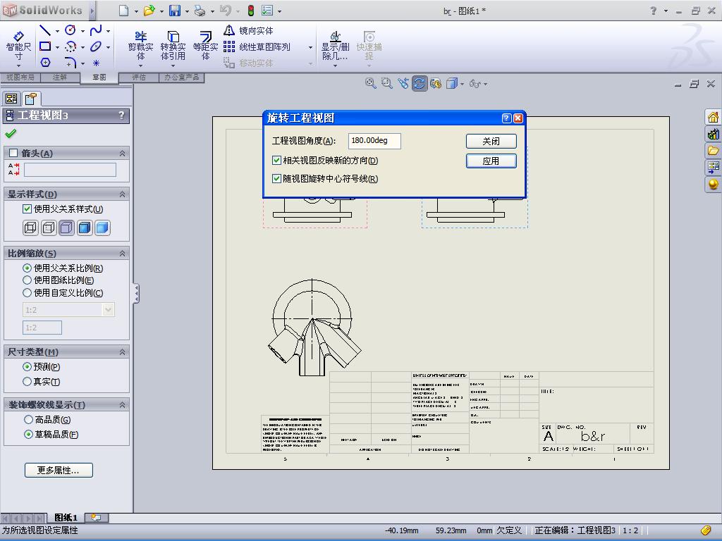Click the 关闭 button in rotate dialog
722x541 pixels.
coord(491,141)
